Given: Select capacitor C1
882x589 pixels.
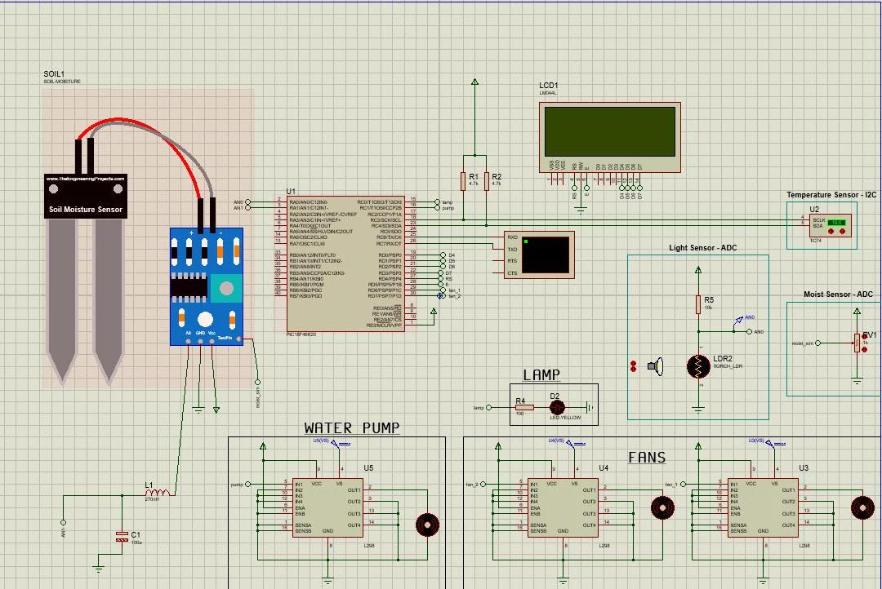Looking at the screenshot, I should point(122,536).
